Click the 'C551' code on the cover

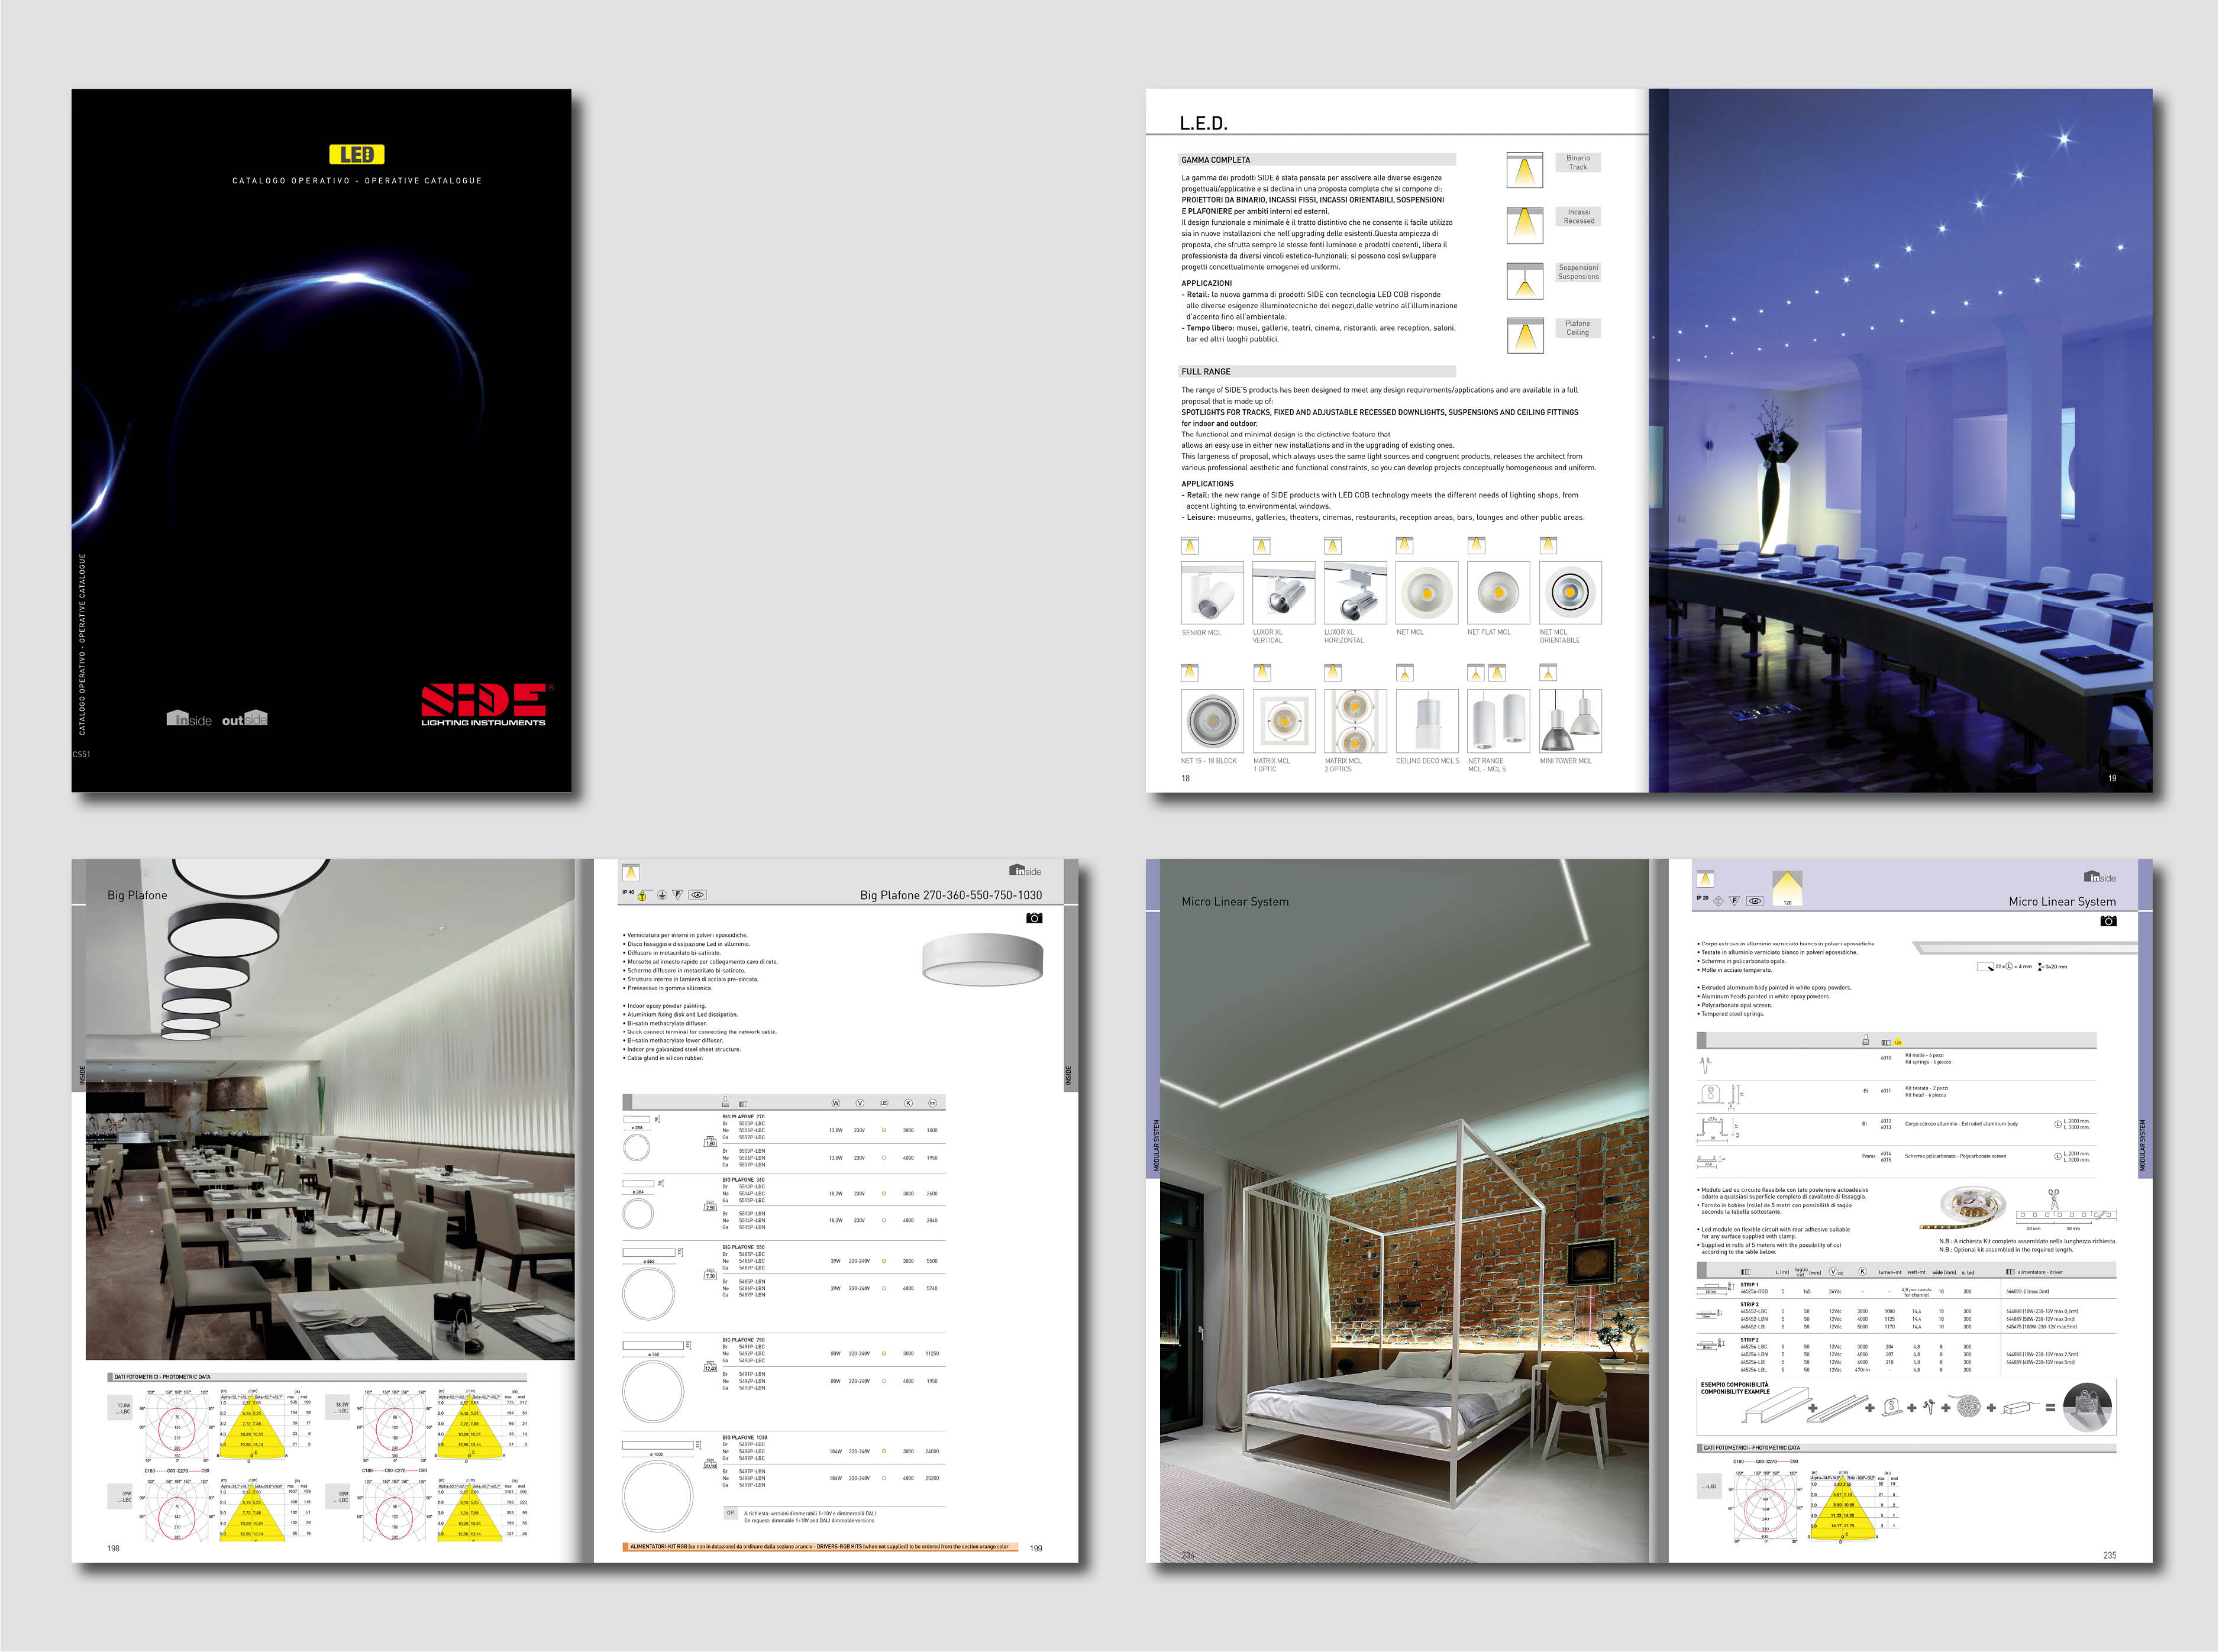(82, 754)
